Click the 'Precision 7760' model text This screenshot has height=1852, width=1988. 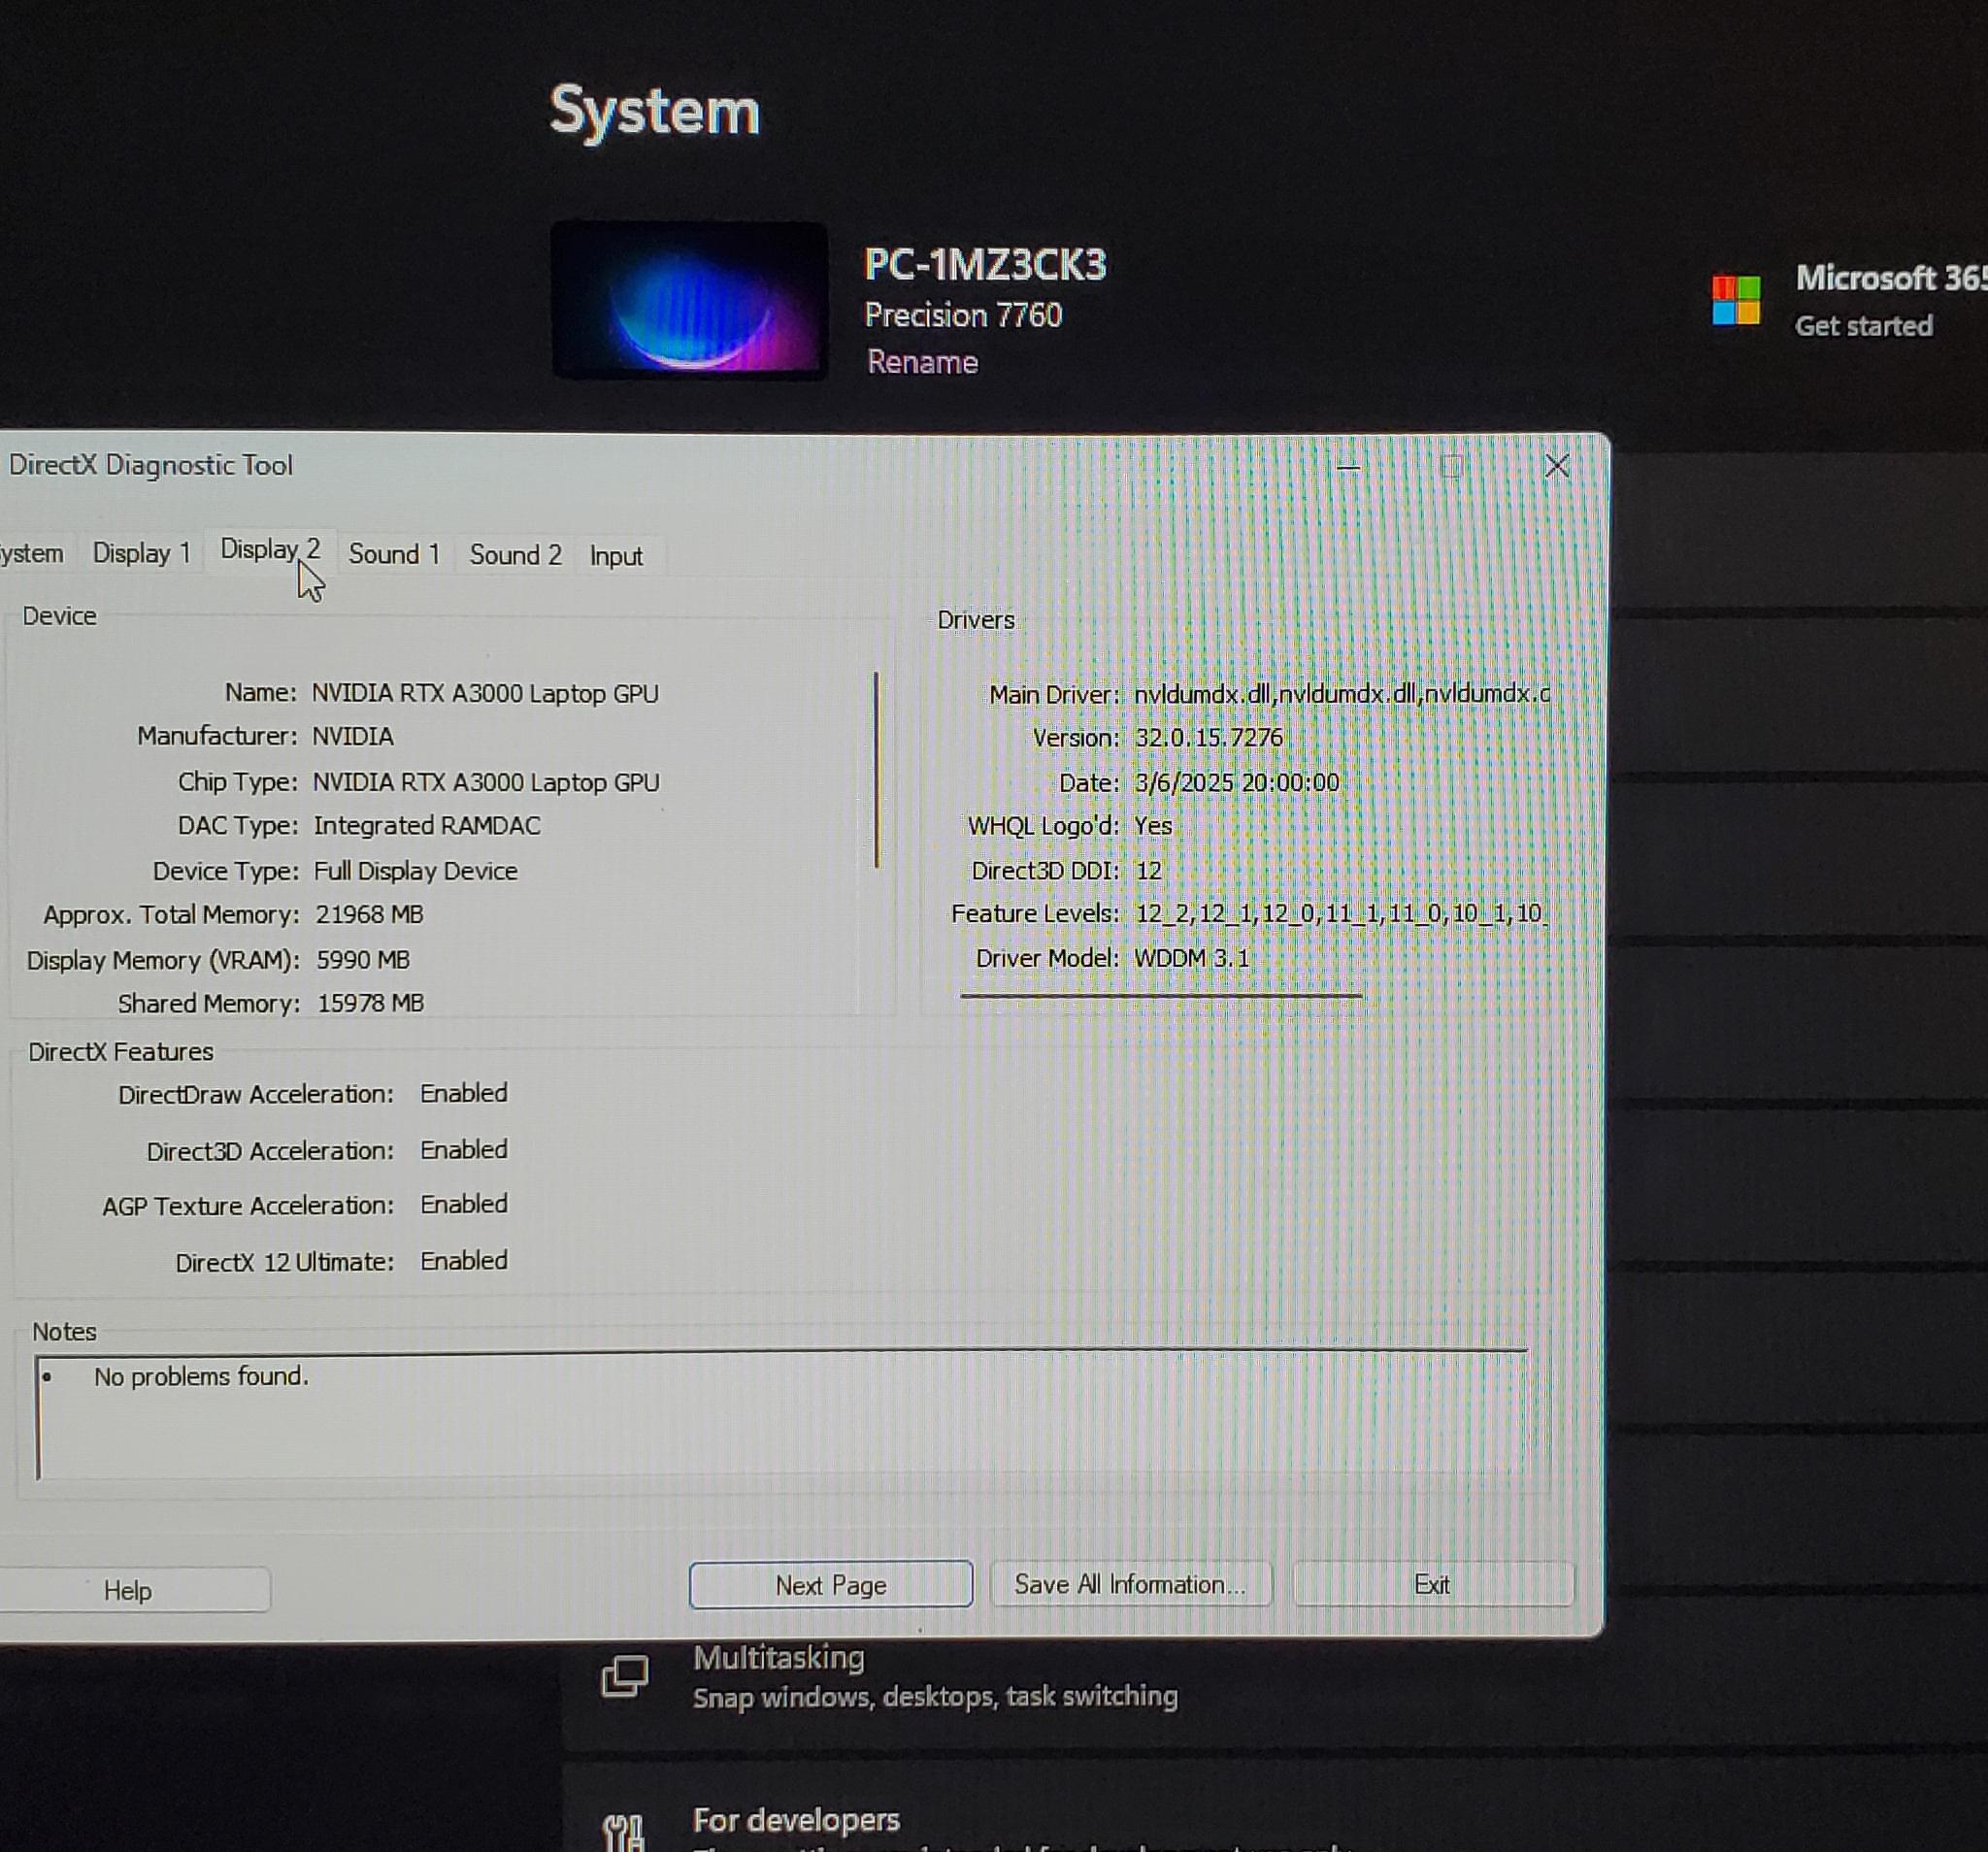[x=963, y=316]
